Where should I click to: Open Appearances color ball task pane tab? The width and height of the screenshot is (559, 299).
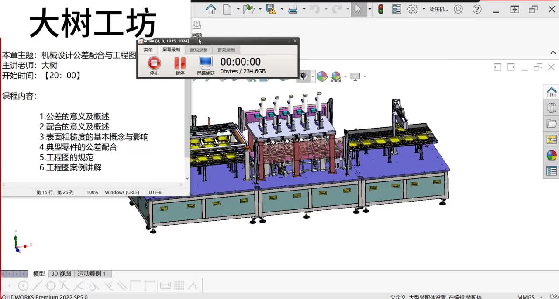pos(552,155)
